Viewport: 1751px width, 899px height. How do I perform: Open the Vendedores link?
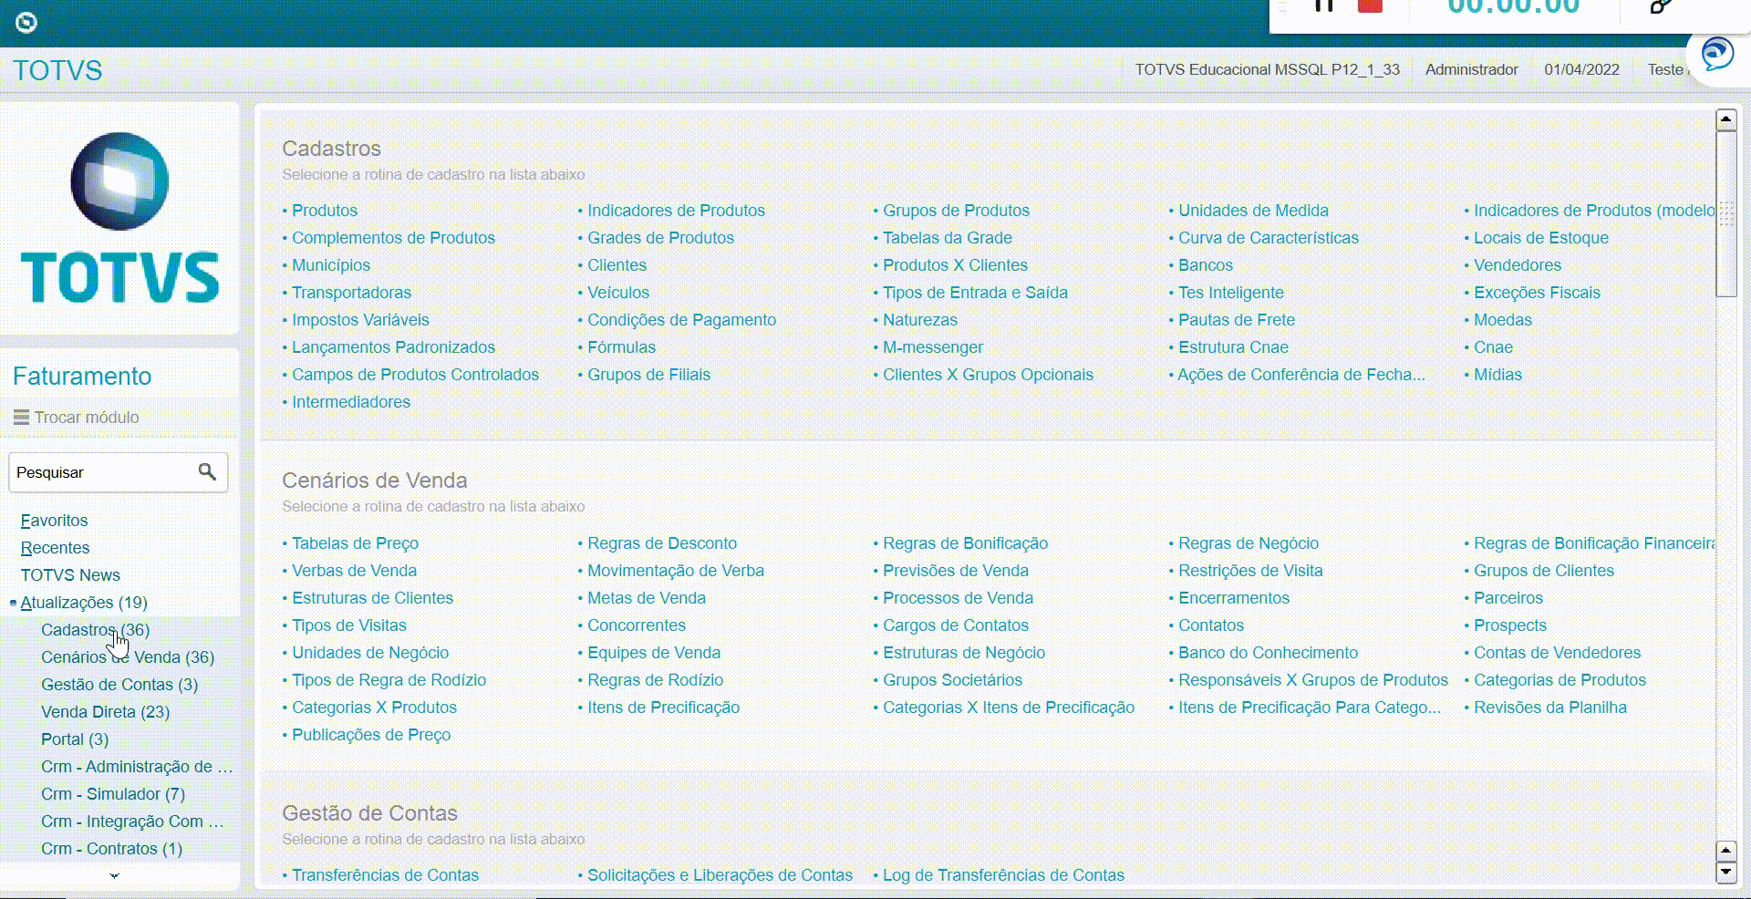1518,265
